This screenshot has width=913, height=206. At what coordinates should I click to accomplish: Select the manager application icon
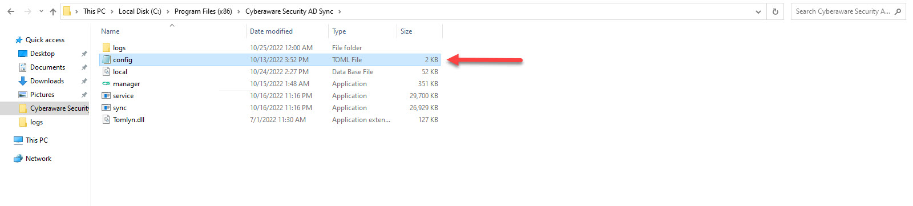(106, 84)
